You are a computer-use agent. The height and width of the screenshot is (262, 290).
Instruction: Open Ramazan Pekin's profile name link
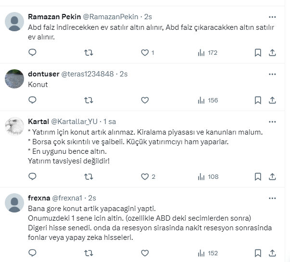(54, 17)
